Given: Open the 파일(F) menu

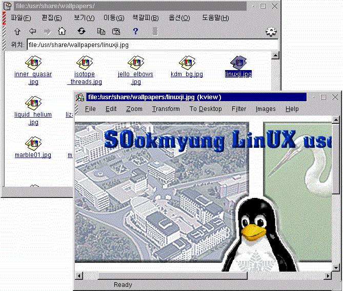Looking at the screenshot, I should [21, 18].
